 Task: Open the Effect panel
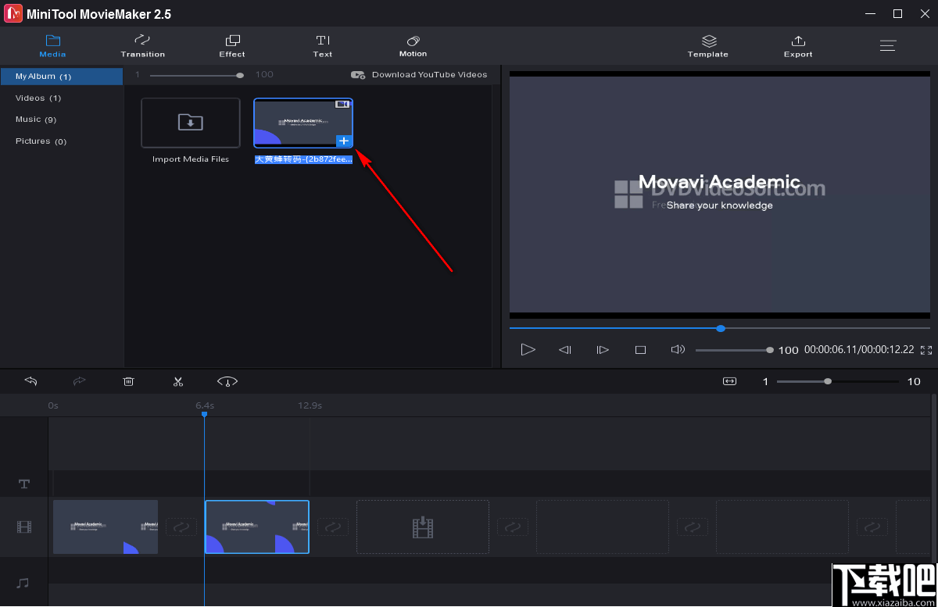click(x=231, y=45)
